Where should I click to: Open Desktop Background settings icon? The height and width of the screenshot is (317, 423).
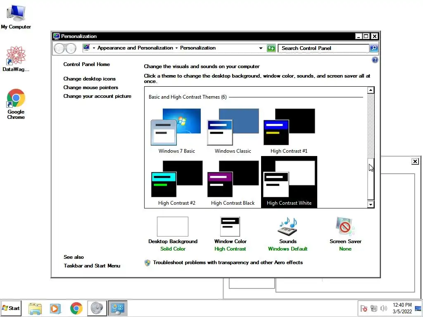173,227
